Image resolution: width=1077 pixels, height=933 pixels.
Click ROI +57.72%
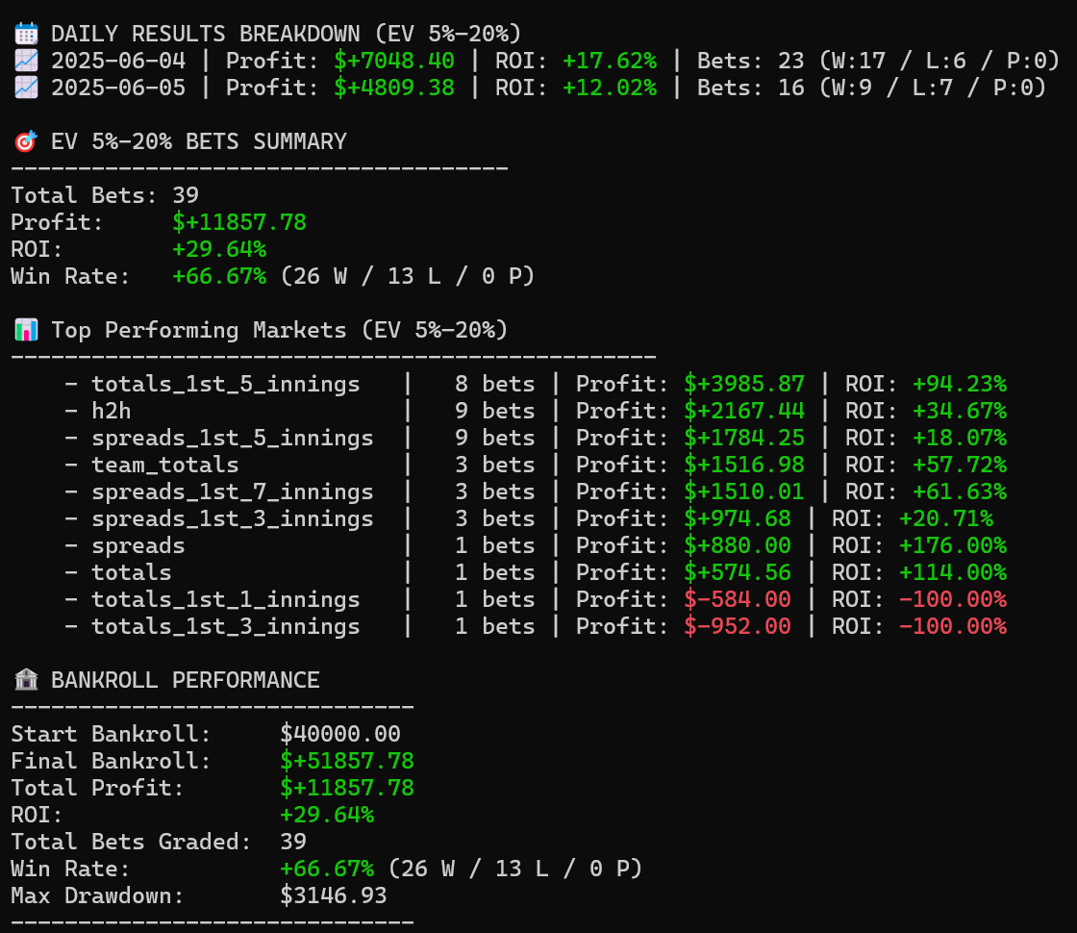(x=961, y=465)
